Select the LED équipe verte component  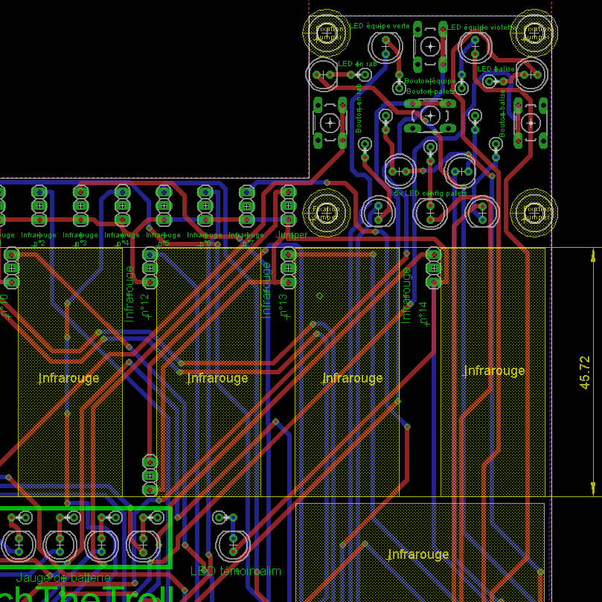385,48
